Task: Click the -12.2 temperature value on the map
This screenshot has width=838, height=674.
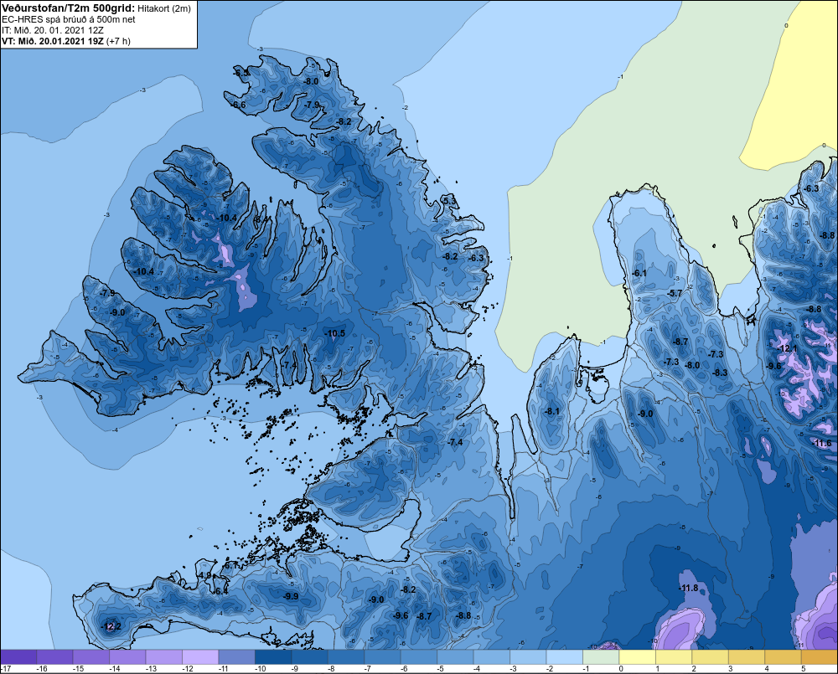Action: click(x=111, y=626)
